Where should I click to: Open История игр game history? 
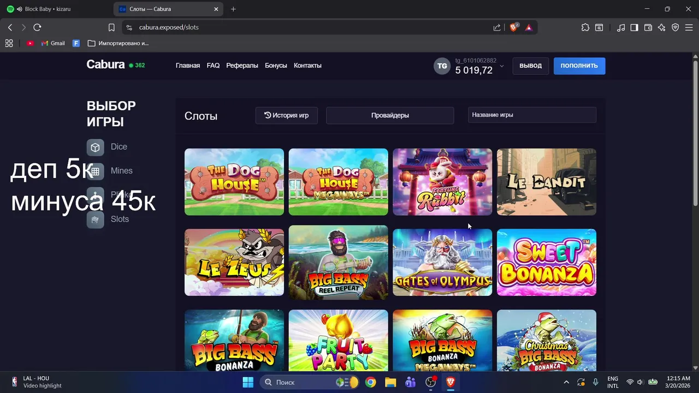pyautogui.click(x=286, y=115)
